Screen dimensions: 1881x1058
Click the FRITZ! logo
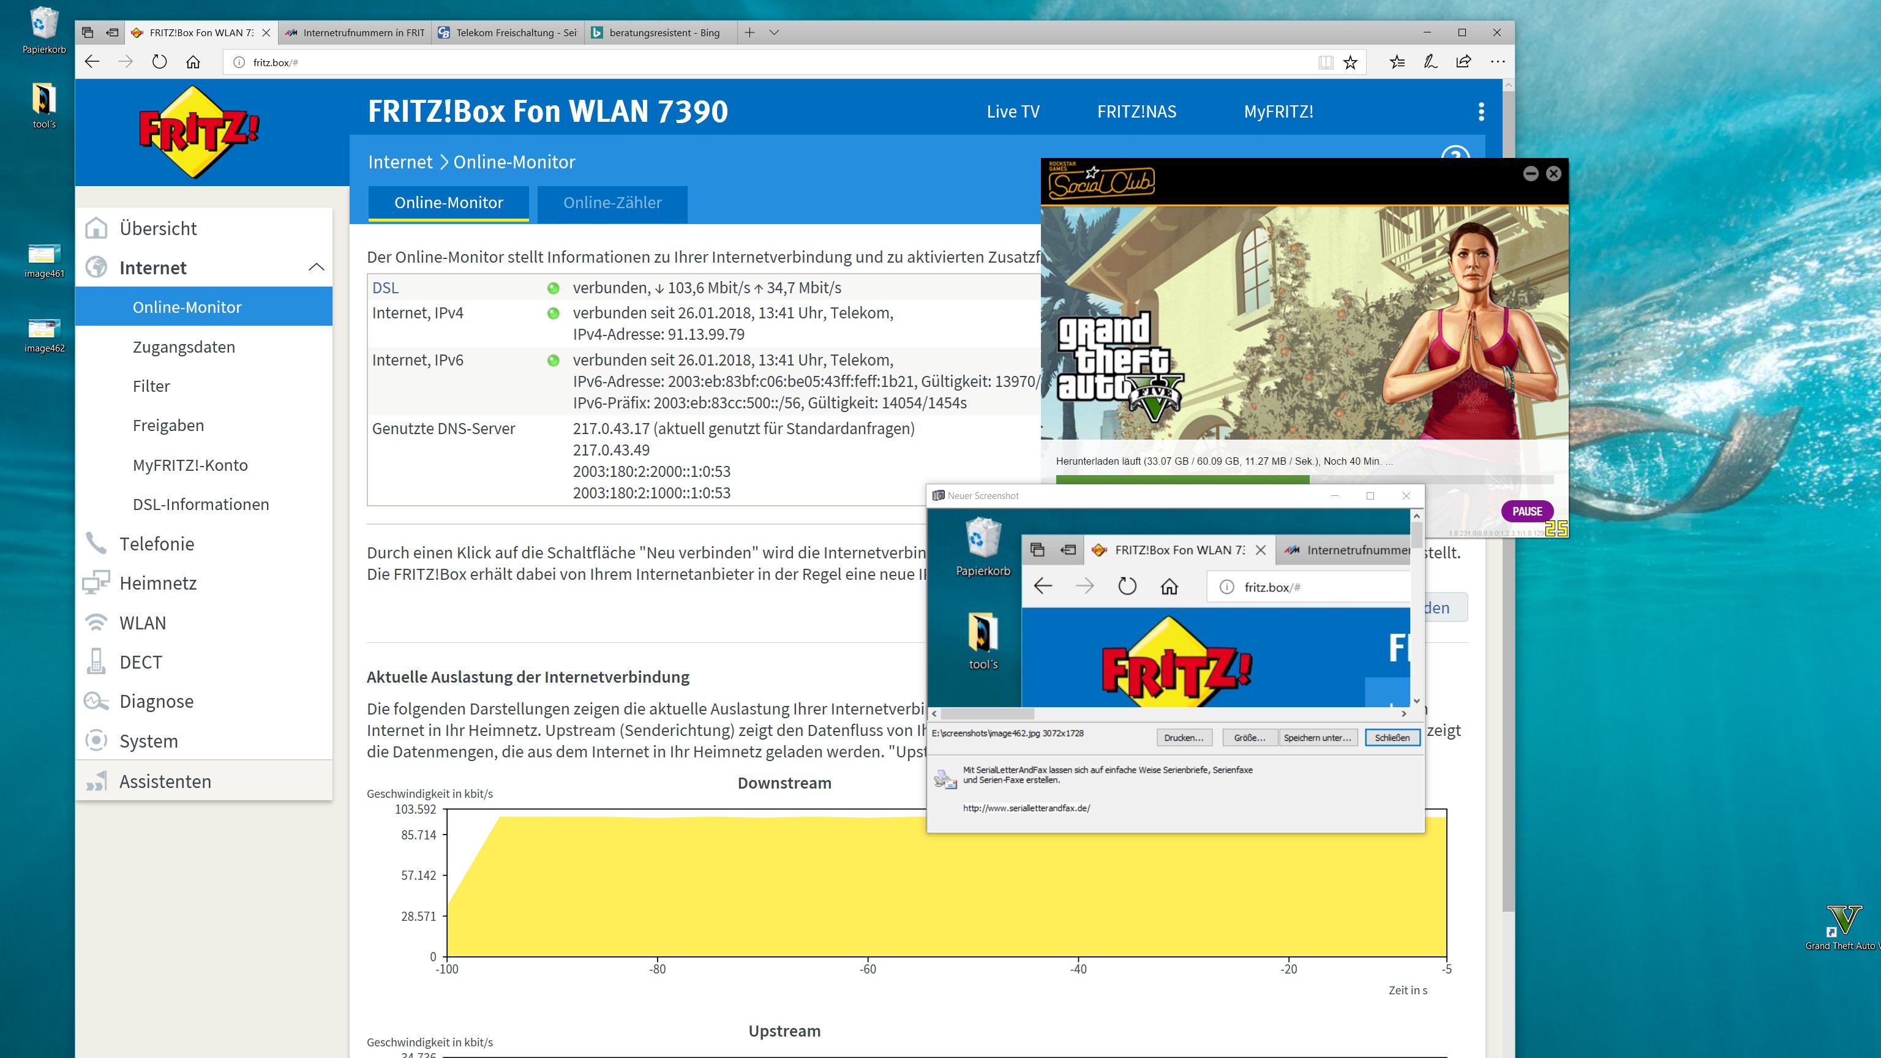[198, 132]
